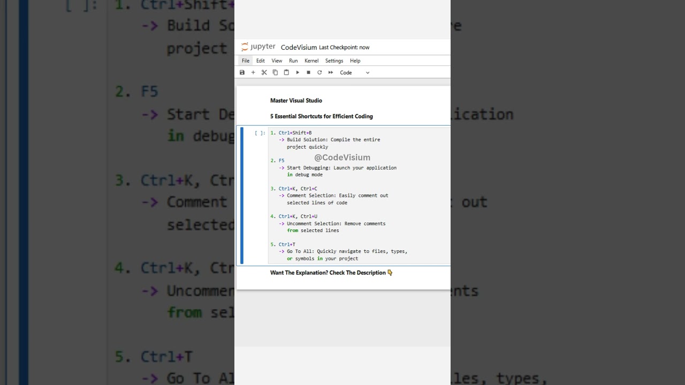Click the Build Solution line in the cell
This screenshot has height=385, width=685.
coord(330,140)
